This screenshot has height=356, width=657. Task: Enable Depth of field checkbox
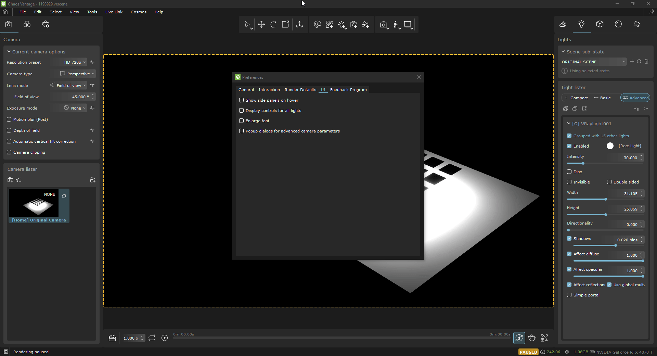coord(9,130)
